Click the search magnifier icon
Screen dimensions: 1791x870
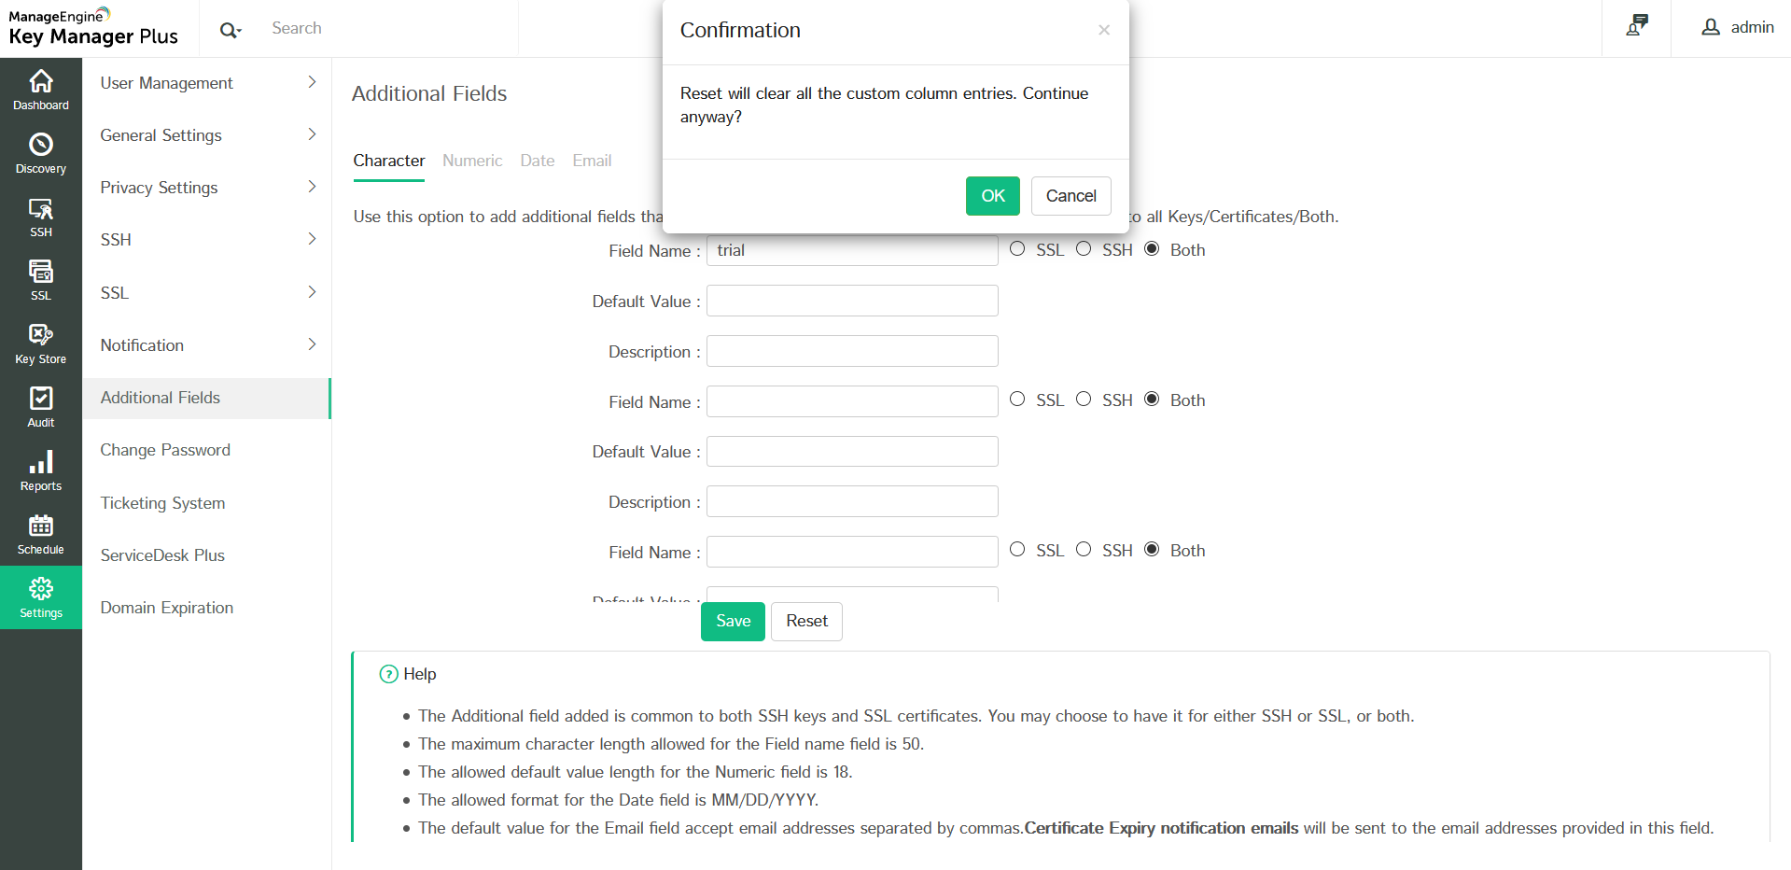point(229,30)
